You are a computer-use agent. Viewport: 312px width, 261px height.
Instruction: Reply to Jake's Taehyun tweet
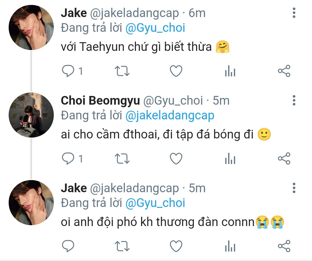[69, 71]
